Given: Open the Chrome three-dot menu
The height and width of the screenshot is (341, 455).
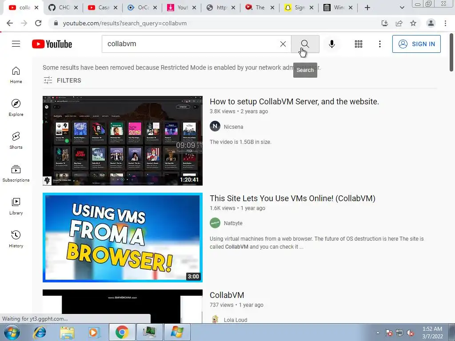Looking at the screenshot, I should tap(445, 23).
